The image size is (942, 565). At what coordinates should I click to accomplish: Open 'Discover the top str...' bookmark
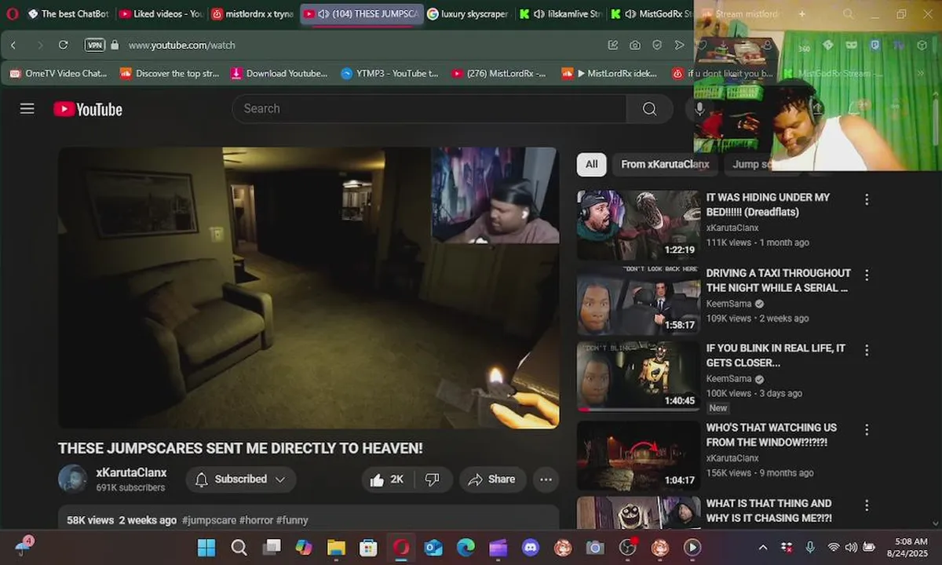tap(170, 73)
